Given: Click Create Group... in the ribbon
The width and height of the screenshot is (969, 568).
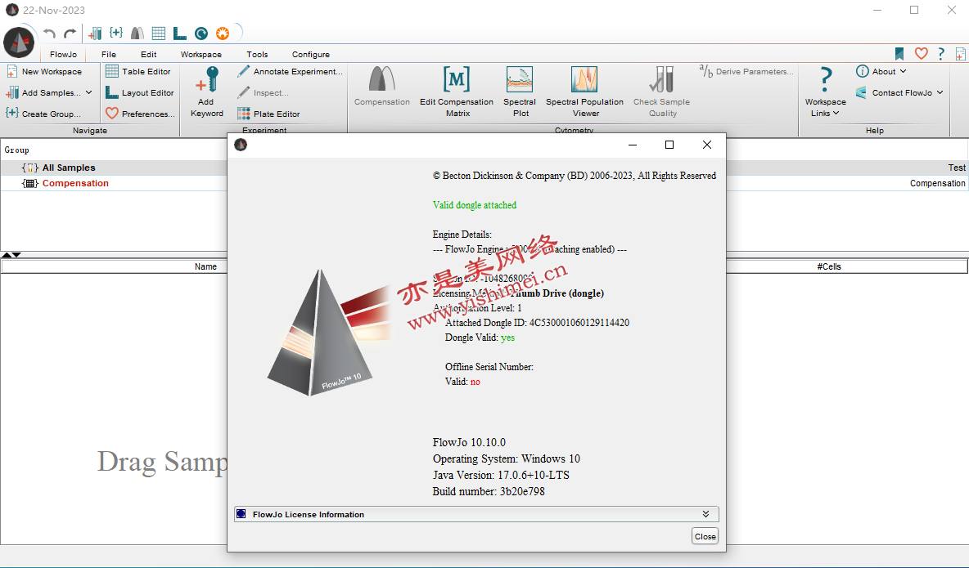Looking at the screenshot, I should pyautogui.click(x=43, y=114).
